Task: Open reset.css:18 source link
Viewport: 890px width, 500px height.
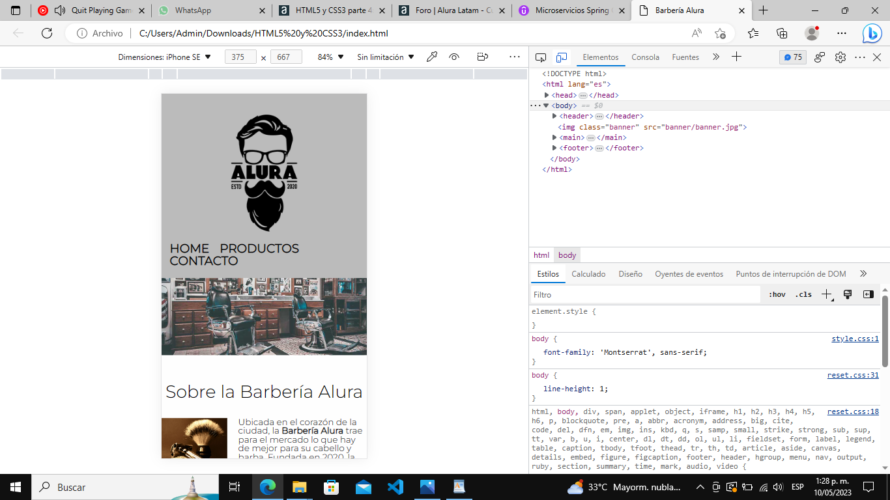Action: click(853, 412)
